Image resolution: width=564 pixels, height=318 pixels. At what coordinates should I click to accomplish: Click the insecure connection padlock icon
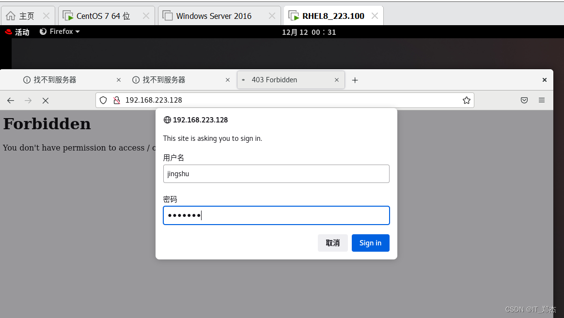click(116, 100)
